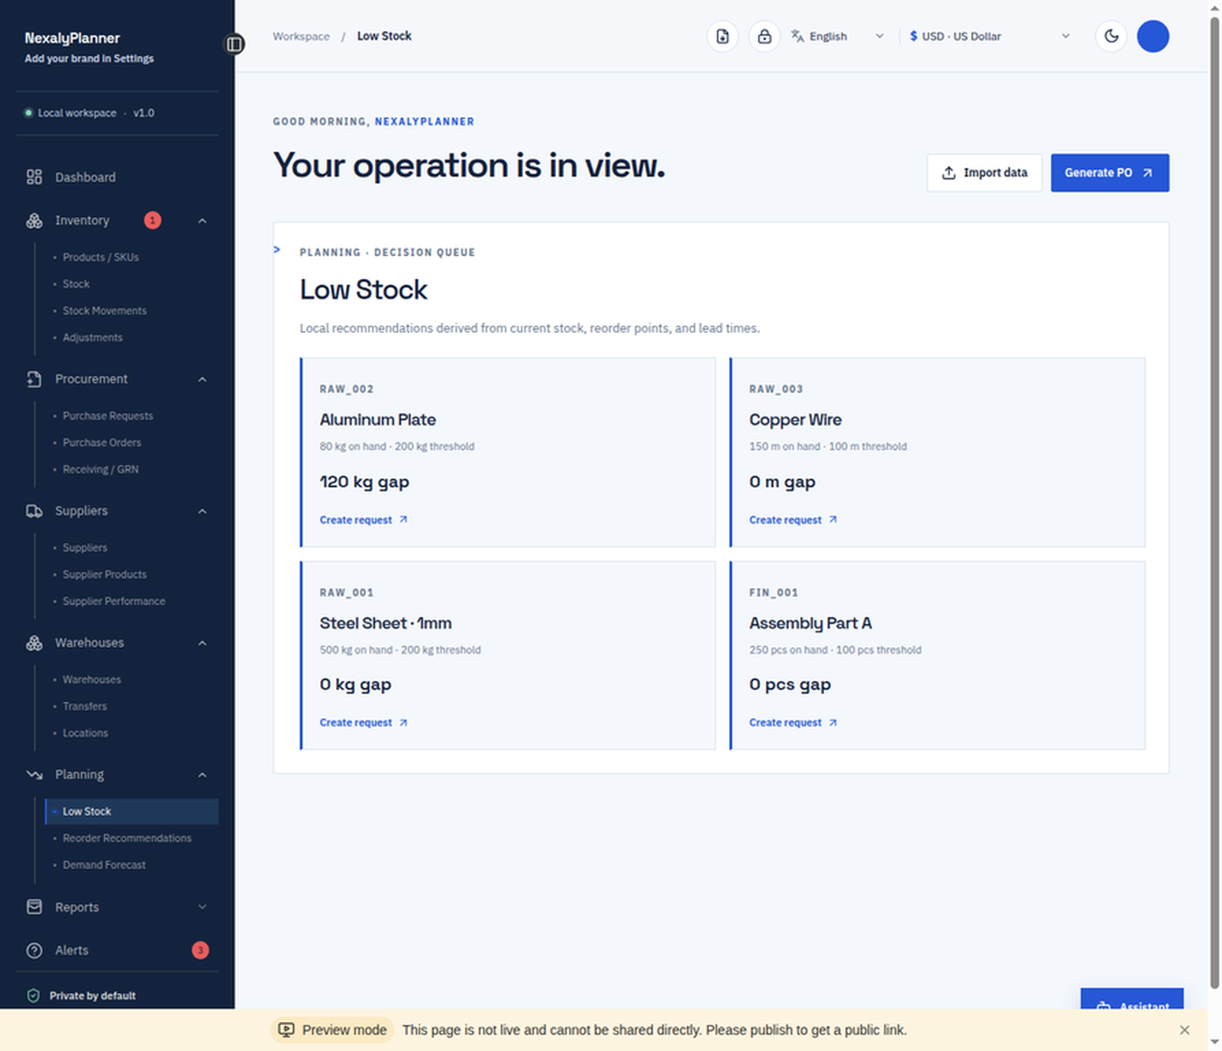1222x1051 pixels.
Task: Toggle the Decision Queue panel expander arrow
Action: 277,250
